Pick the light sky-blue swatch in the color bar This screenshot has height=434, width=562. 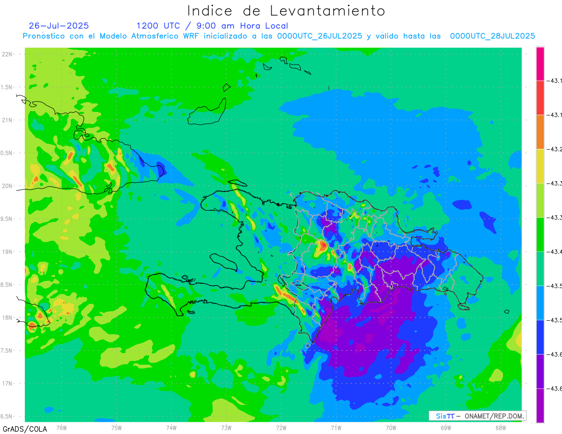coord(540,303)
